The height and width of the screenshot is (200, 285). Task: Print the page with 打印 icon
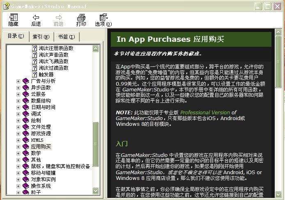pyautogui.click(x=81, y=17)
